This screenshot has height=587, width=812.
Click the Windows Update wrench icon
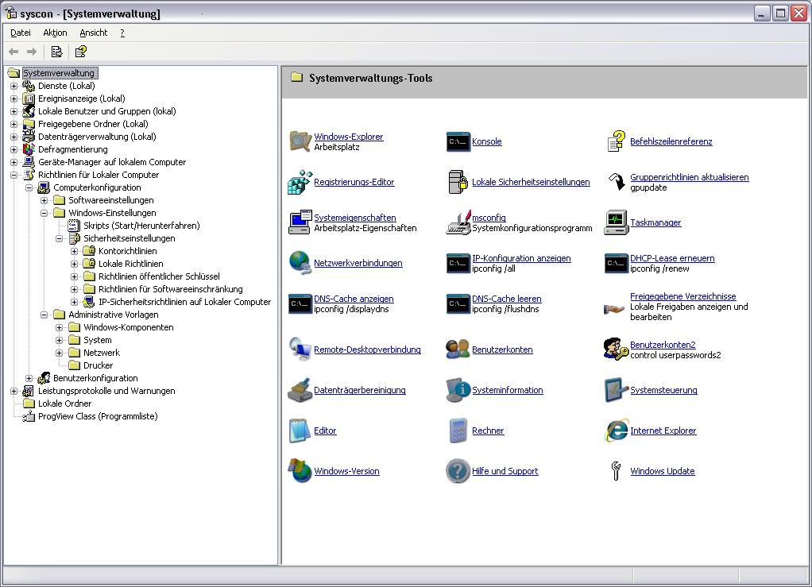(616, 471)
